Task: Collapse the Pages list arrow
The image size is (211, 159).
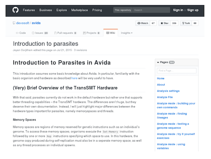Action: 158,63
